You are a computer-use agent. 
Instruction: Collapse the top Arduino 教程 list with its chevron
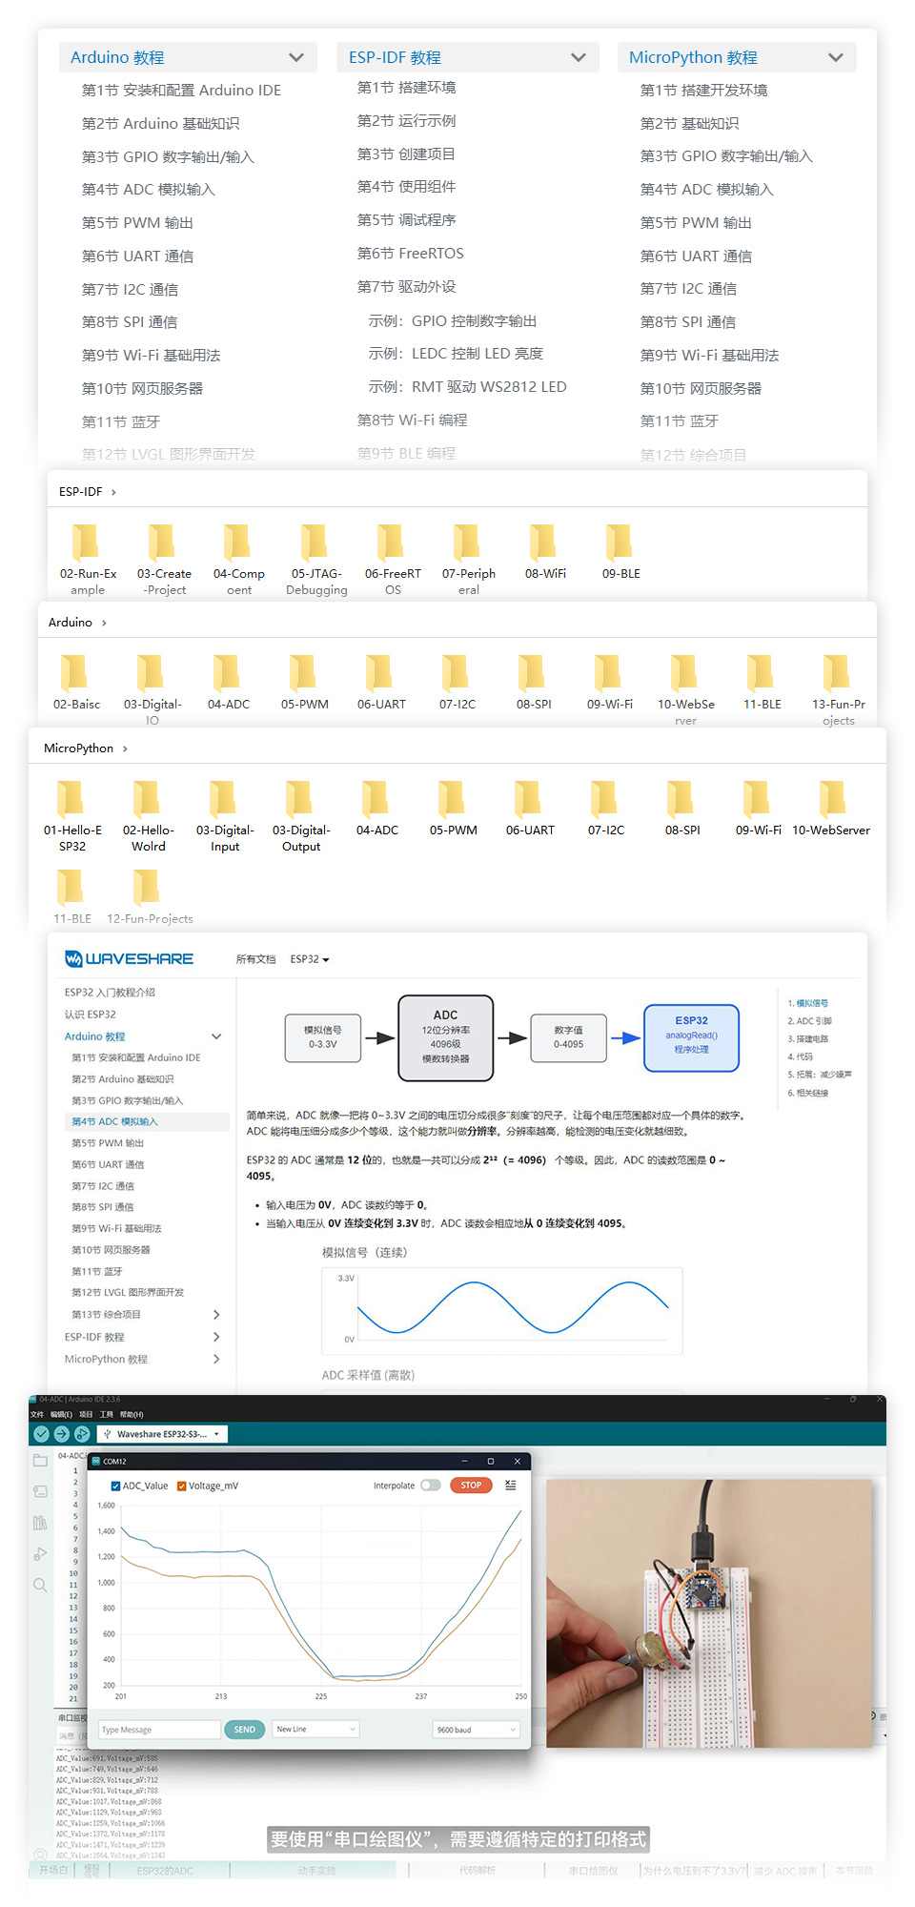(x=296, y=57)
